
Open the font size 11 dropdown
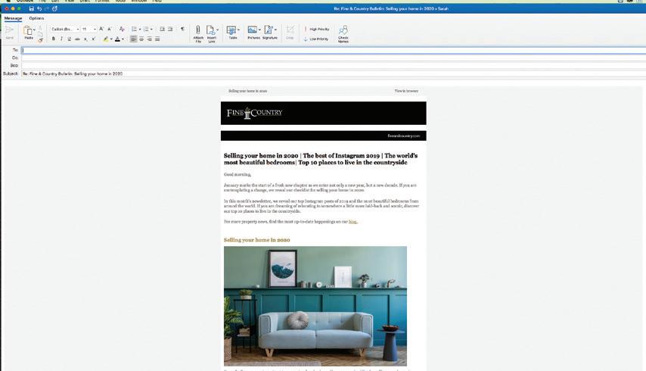(x=95, y=30)
